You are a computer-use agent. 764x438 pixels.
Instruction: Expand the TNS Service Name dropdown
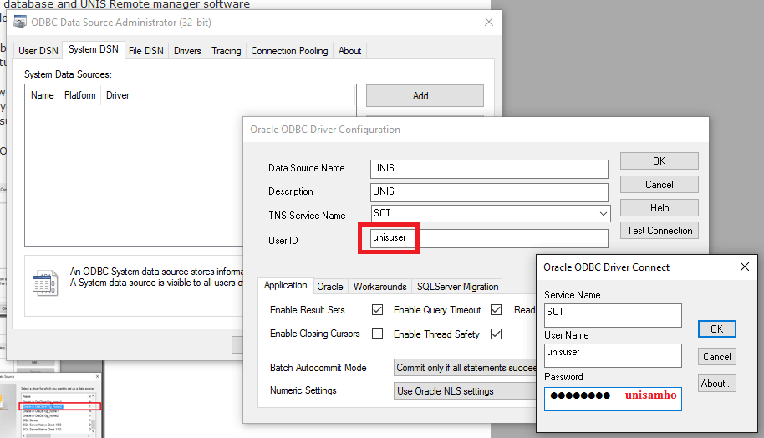pos(604,213)
